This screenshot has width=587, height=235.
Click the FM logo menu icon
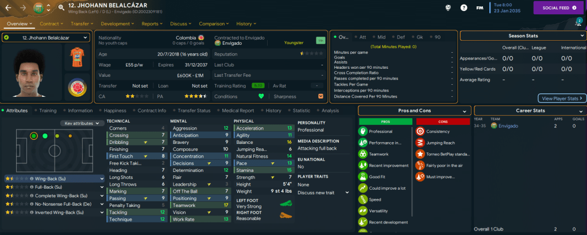pyautogui.click(x=479, y=8)
